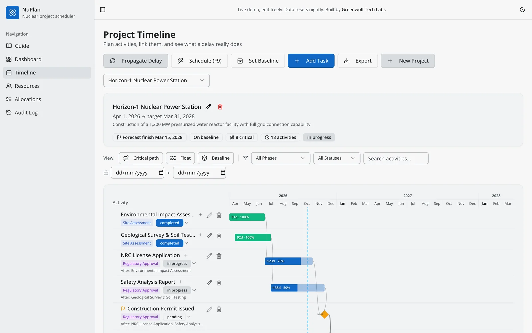Screen dimensions: 532x333
Task: Edit NRC License Application activity
Action: (209, 256)
